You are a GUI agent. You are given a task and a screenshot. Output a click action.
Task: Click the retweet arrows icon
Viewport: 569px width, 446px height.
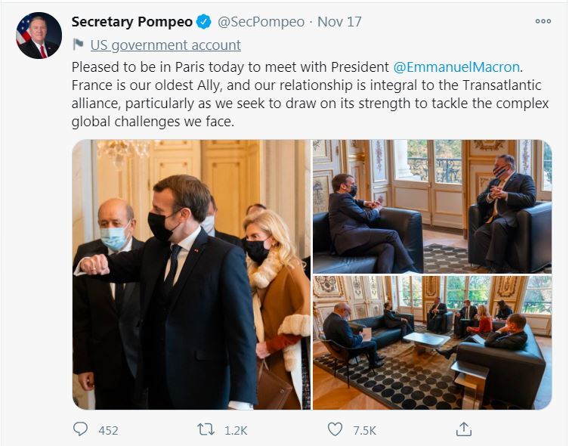[x=206, y=429]
